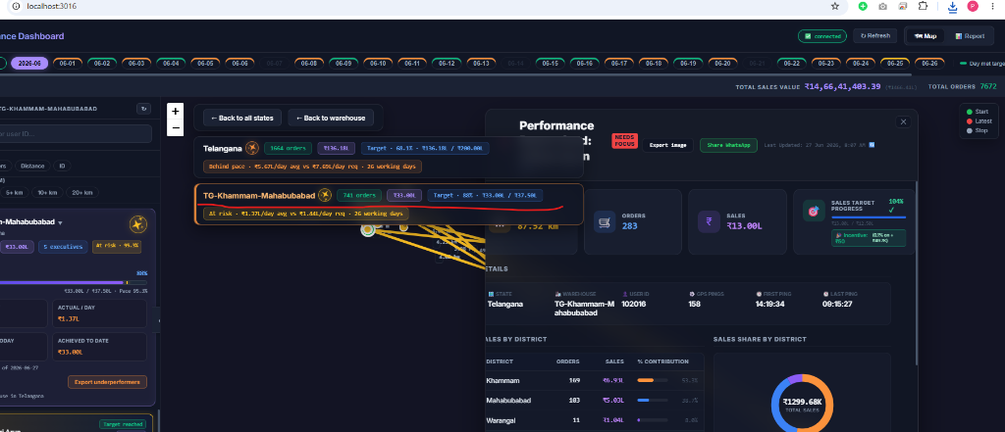Close the performance scorecard panel
This screenshot has width=1005, height=432.
click(x=904, y=121)
